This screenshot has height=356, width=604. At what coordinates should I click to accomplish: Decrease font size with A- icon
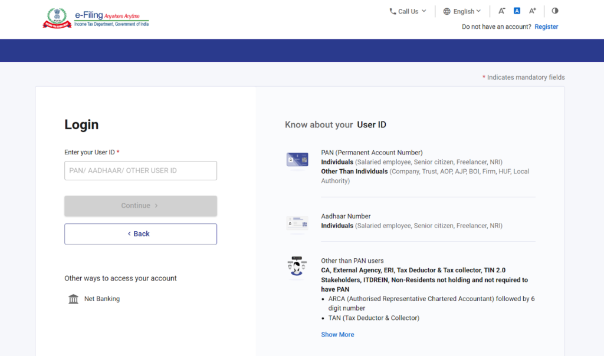[501, 11]
